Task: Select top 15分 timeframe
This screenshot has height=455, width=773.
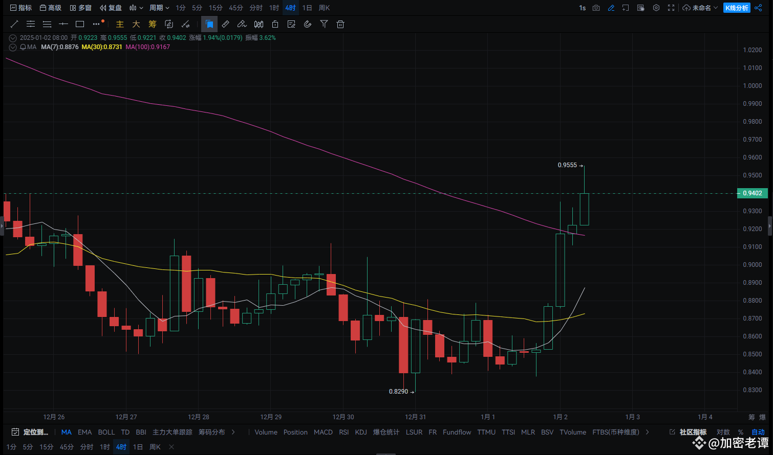Action: point(216,8)
